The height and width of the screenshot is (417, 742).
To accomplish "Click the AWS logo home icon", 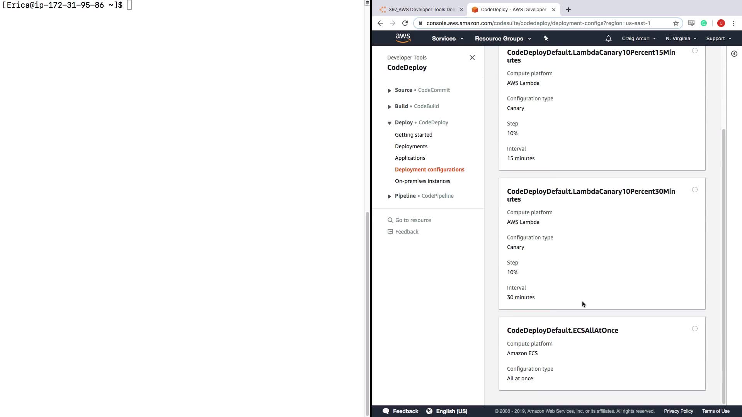I will 403,38.
